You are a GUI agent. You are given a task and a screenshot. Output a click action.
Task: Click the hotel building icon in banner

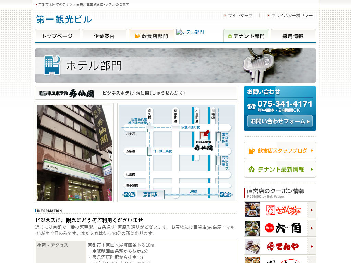click(52, 65)
